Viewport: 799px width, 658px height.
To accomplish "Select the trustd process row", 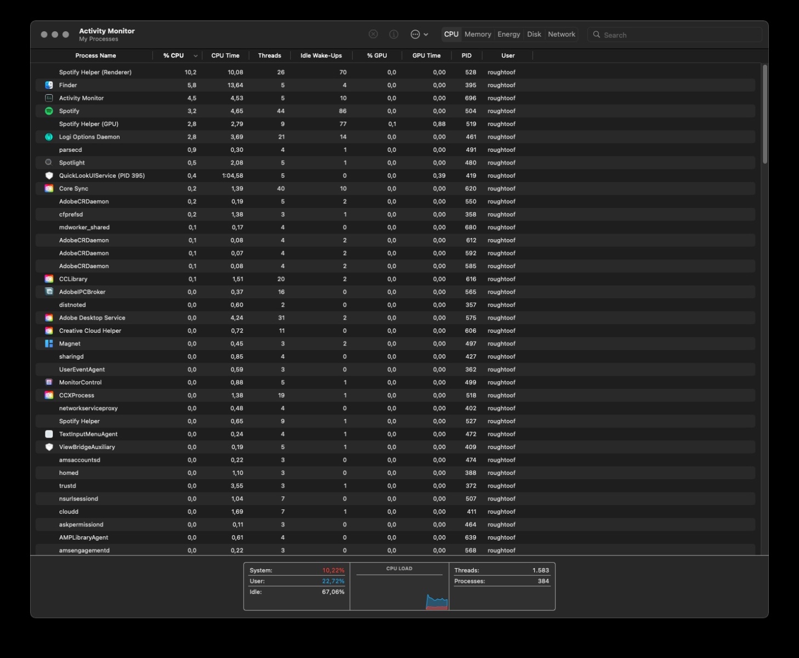I will [x=395, y=486].
